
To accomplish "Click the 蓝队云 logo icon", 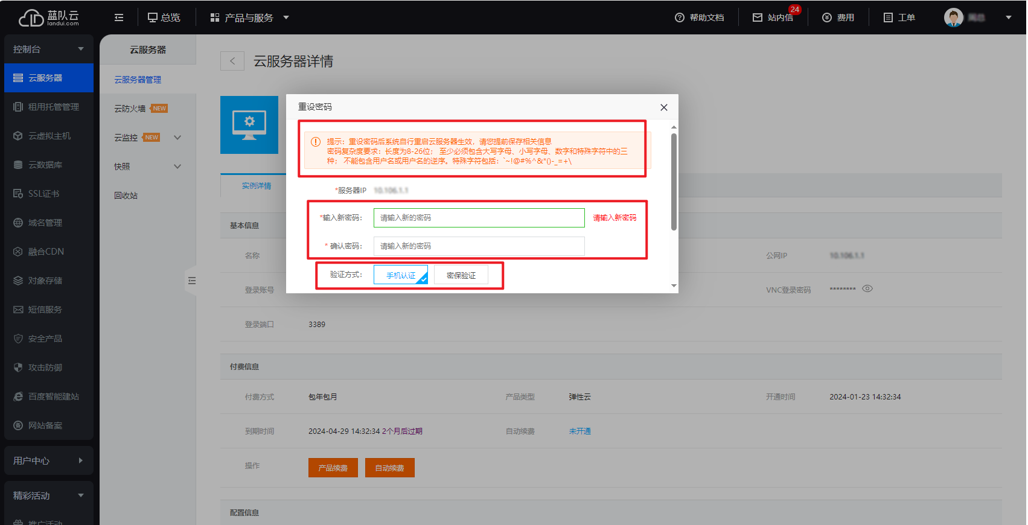I will click(31, 17).
